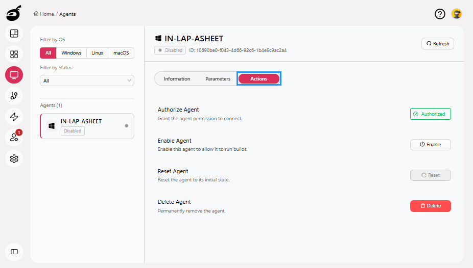
Task: Select the Agents monitor icon in the sidebar
Action: pos(14,75)
